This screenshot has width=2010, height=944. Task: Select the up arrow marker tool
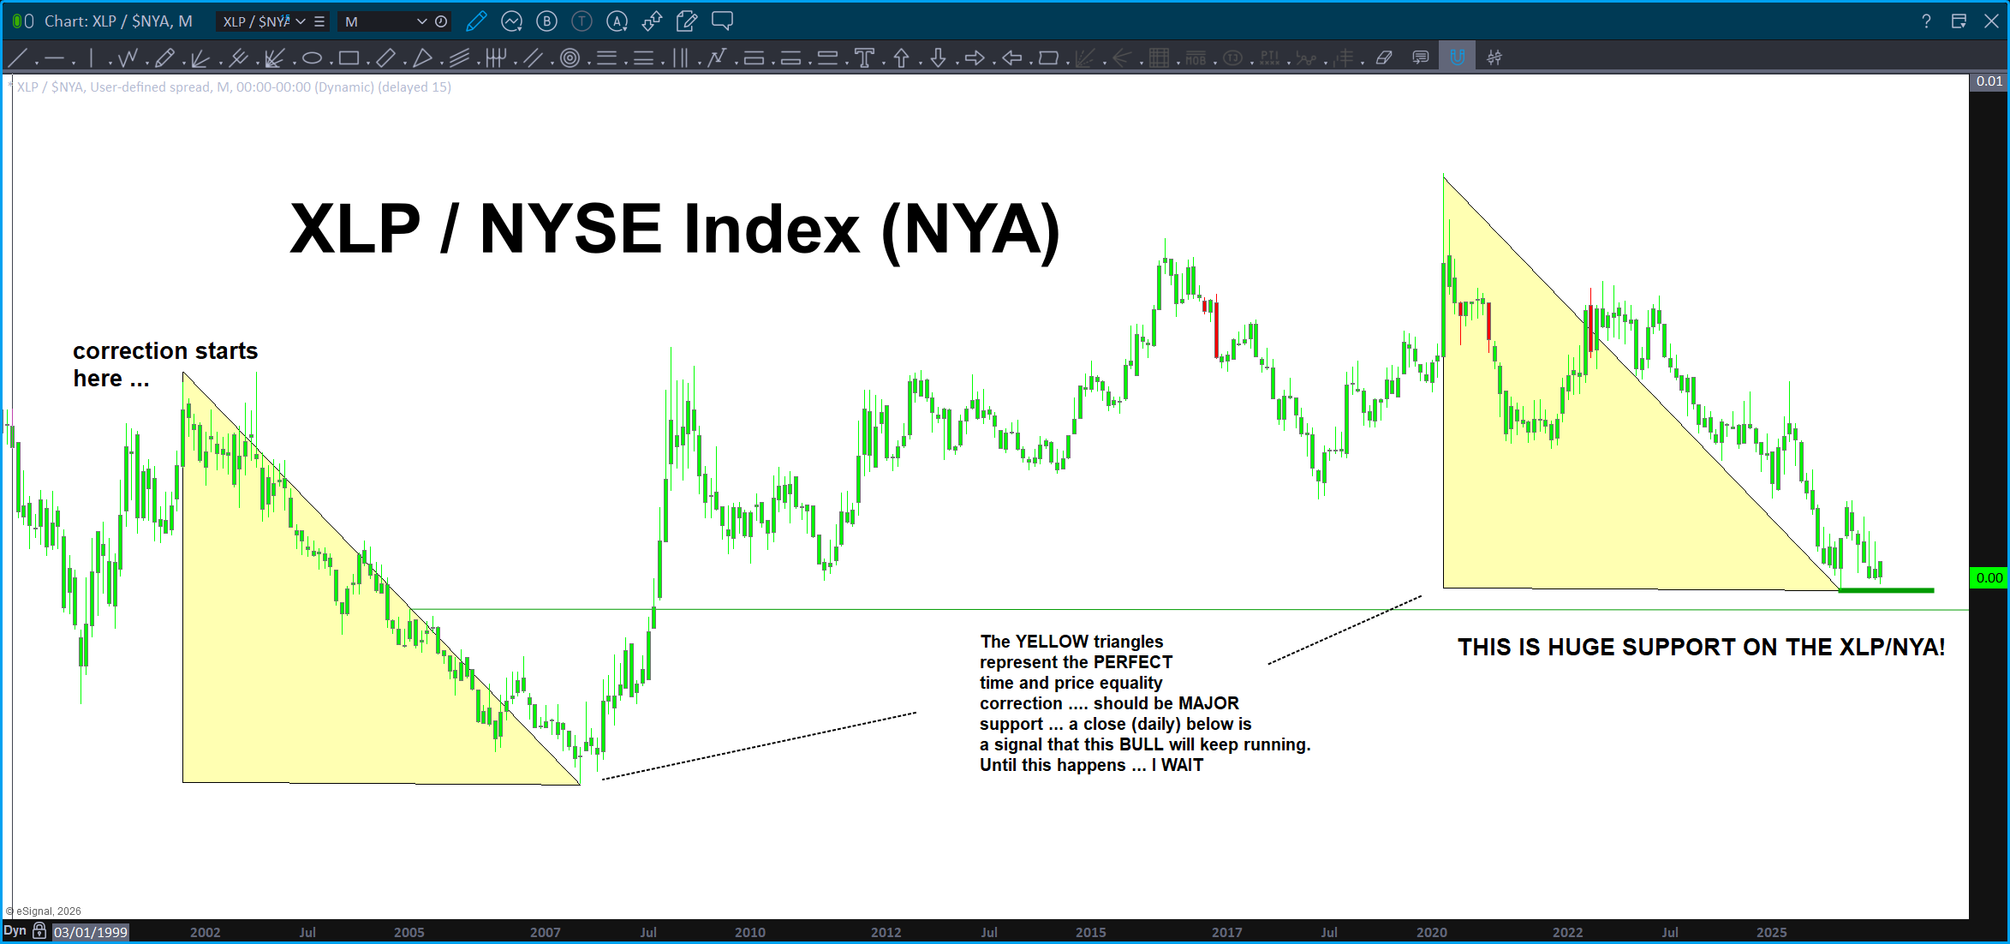(x=901, y=58)
